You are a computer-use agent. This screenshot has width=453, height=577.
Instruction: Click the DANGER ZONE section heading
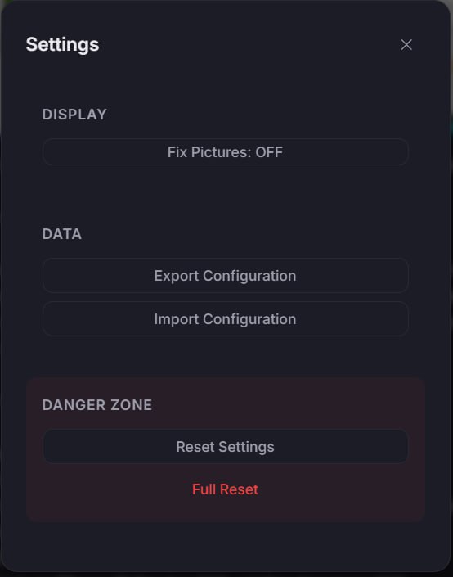(97, 405)
